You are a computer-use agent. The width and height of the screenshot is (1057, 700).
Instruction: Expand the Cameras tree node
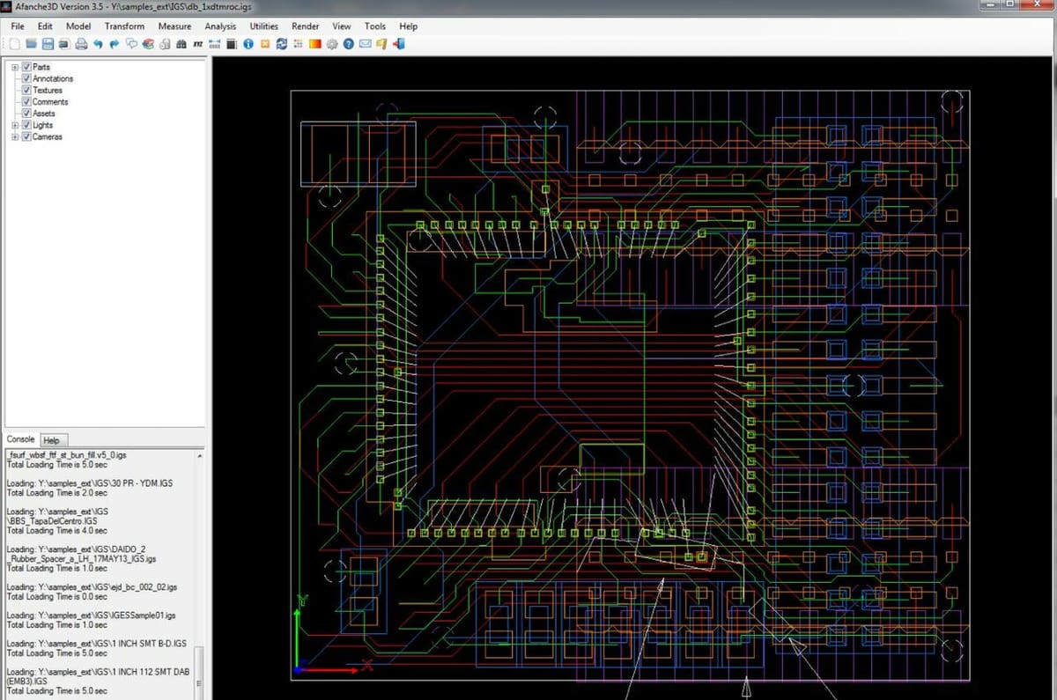pyautogui.click(x=15, y=136)
